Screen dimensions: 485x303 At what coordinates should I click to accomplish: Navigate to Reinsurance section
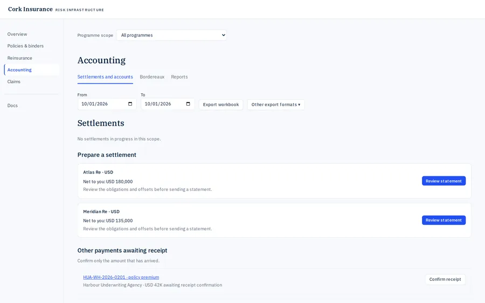[x=20, y=58]
